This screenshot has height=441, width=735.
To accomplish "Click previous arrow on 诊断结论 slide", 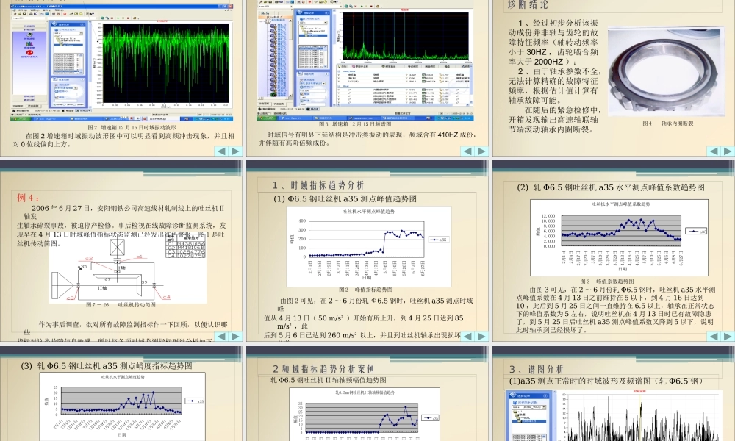I will [x=714, y=151].
